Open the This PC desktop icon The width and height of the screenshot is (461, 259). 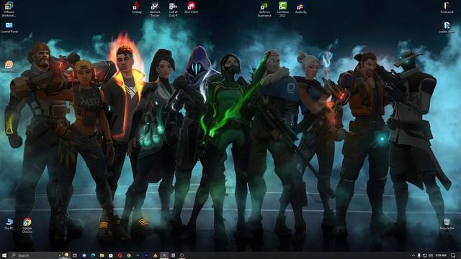point(9,224)
